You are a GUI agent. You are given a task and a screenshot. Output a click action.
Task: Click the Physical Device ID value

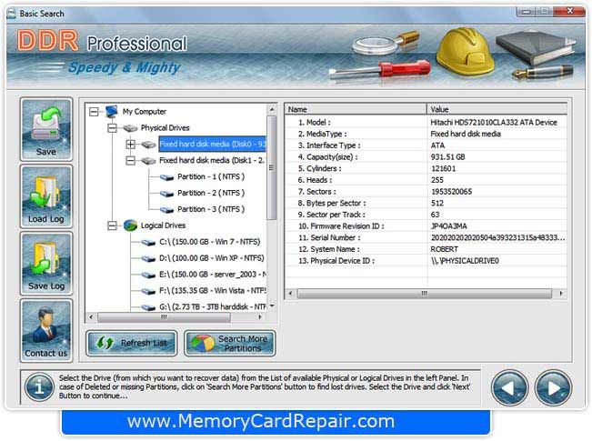[x=465, y=261]
